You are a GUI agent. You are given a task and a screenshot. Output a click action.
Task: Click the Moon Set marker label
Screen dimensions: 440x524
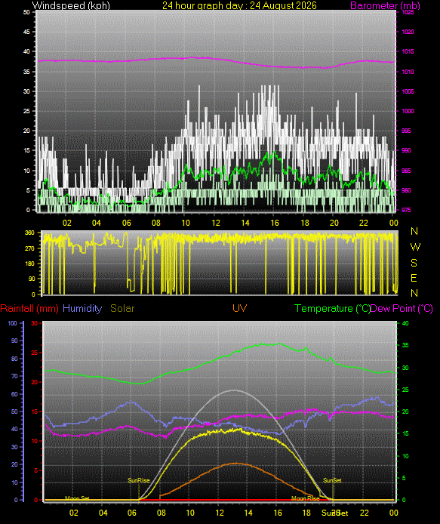(x=77, y=498)
